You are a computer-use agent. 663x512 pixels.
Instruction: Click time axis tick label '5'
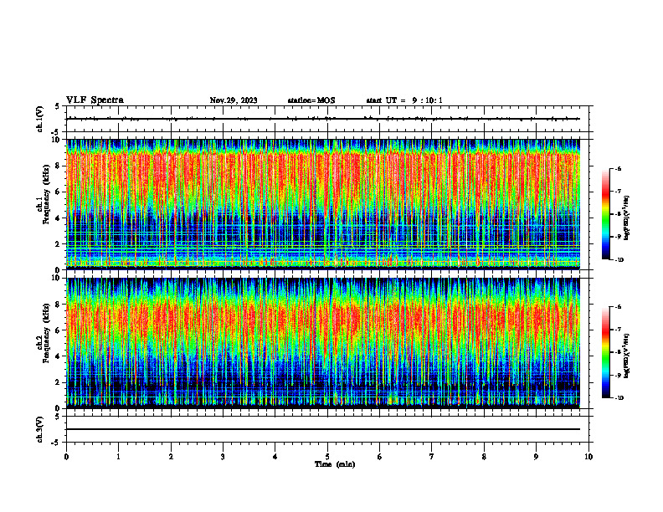click(327, 457)
